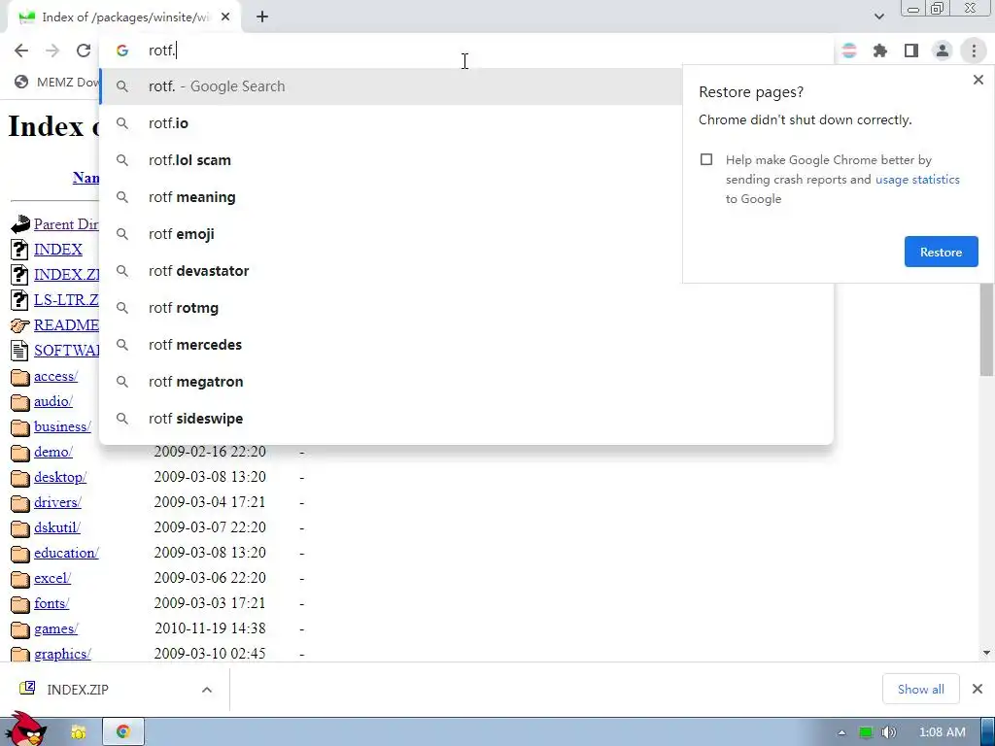Pick the rotf megatron suggestion
995x746 pixels.
tap(466, 381)
